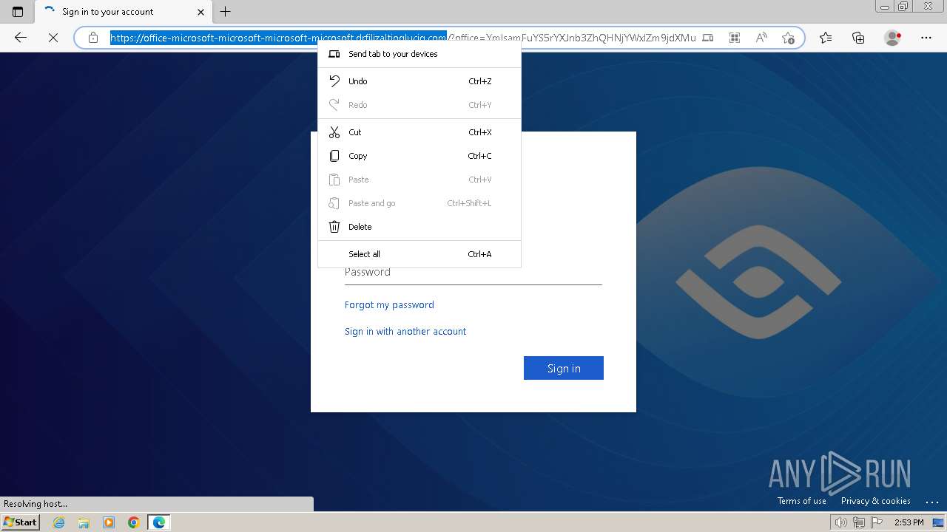Select Cut from the context menu
Viewport: 947px width, 532px height.
pyautogui.click(x=419, y=132)
